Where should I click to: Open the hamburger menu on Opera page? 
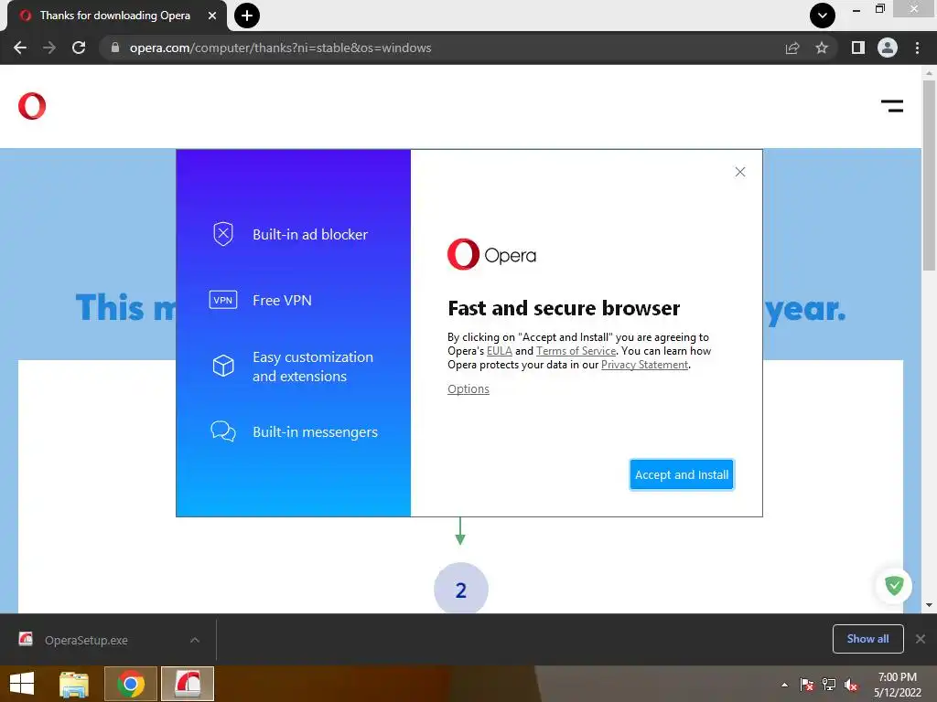point(891,106)
